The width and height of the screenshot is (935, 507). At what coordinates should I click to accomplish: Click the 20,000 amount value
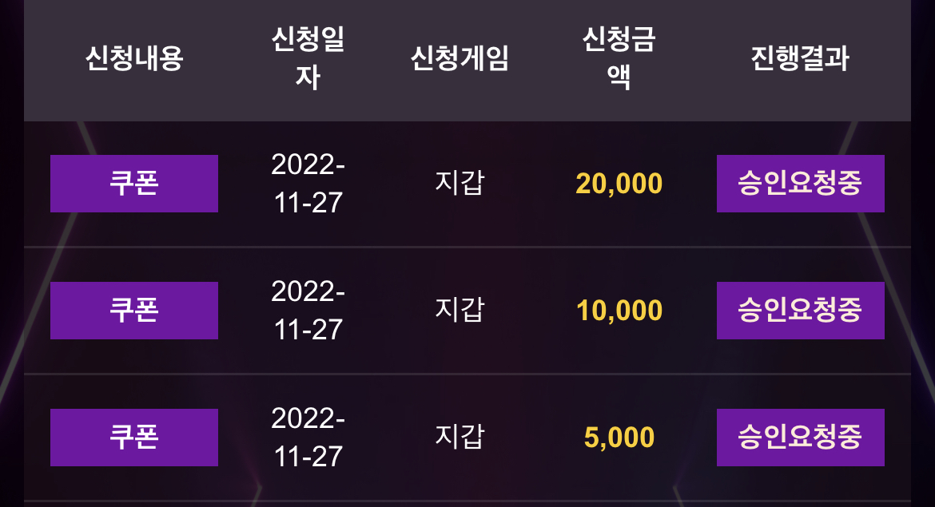[619, 184]
